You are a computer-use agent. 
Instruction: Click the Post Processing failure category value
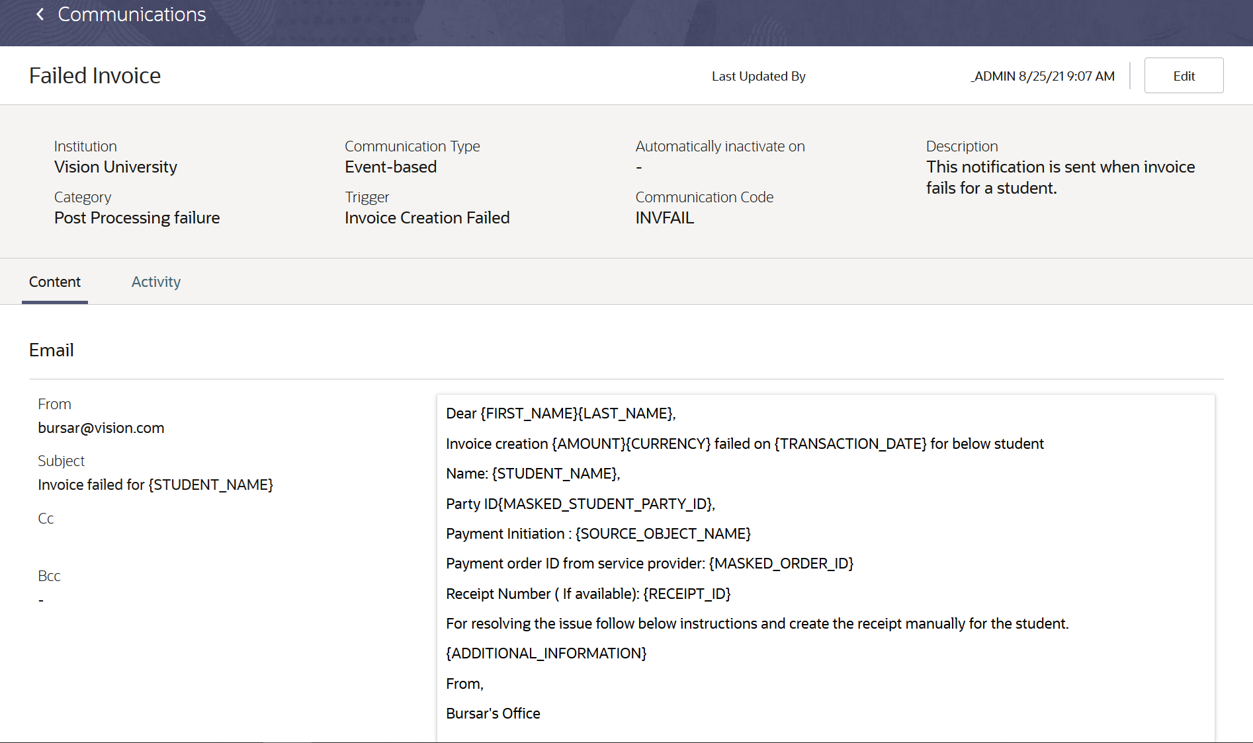click(137, 217)
